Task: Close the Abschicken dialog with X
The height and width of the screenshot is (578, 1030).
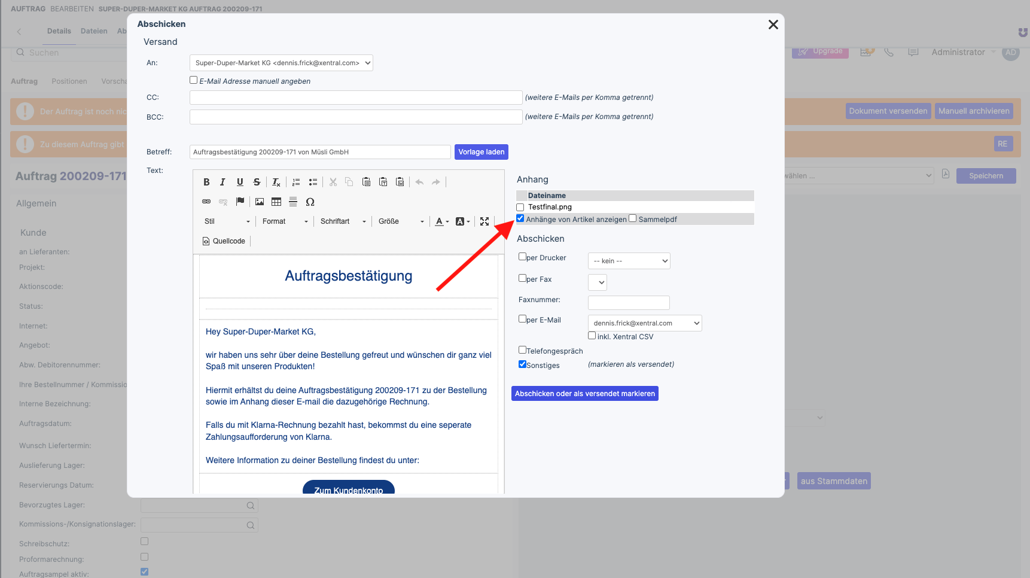Action: point(773,25)
